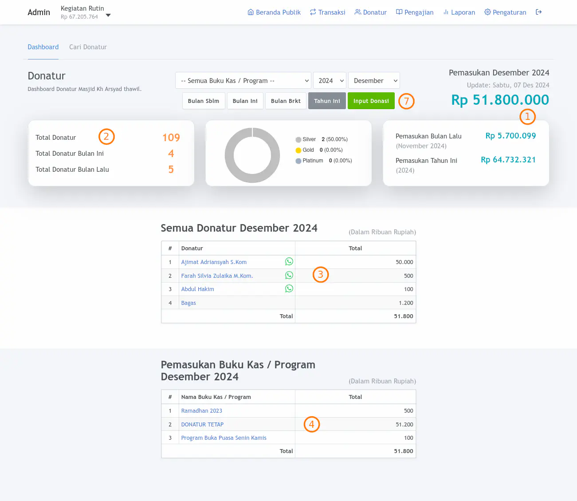Open WhatsApp for Farah Silvia Zulaika
The image size is (577, 501).
[289, 275]
